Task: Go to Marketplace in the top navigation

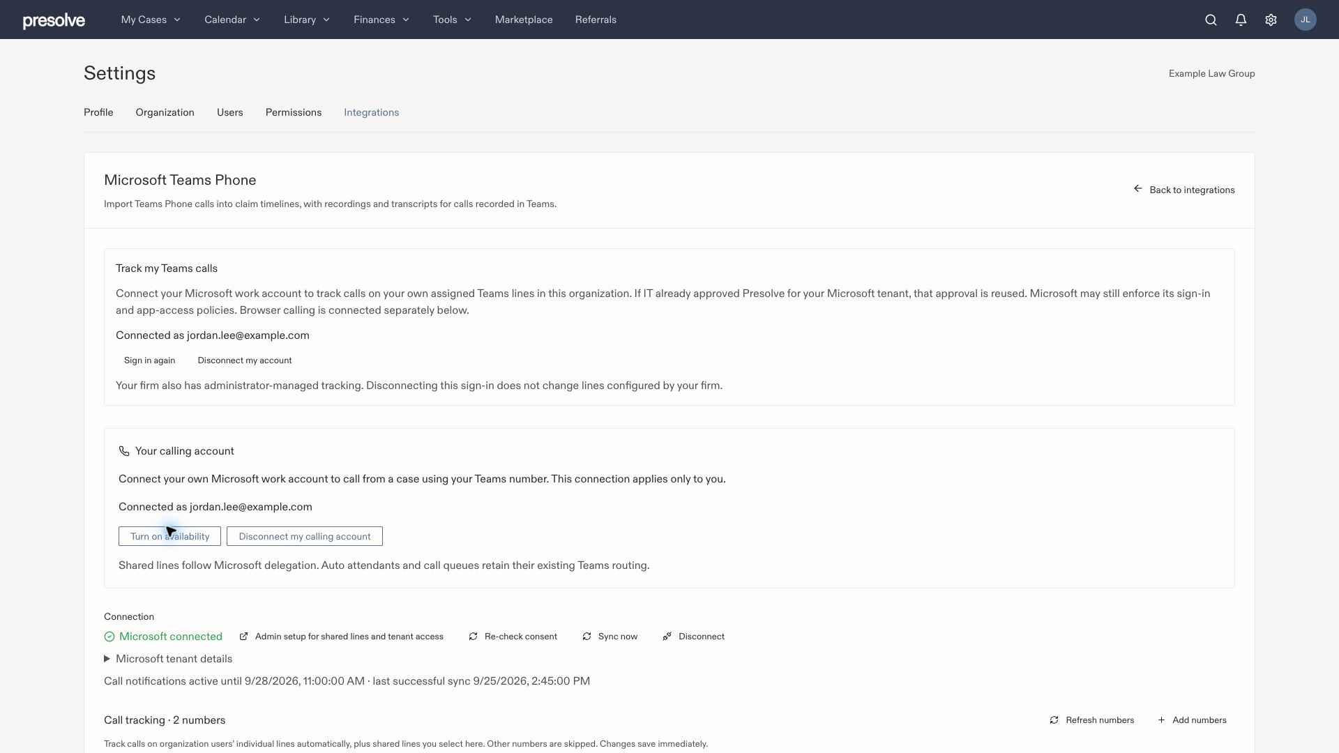Action: [524, 20]
